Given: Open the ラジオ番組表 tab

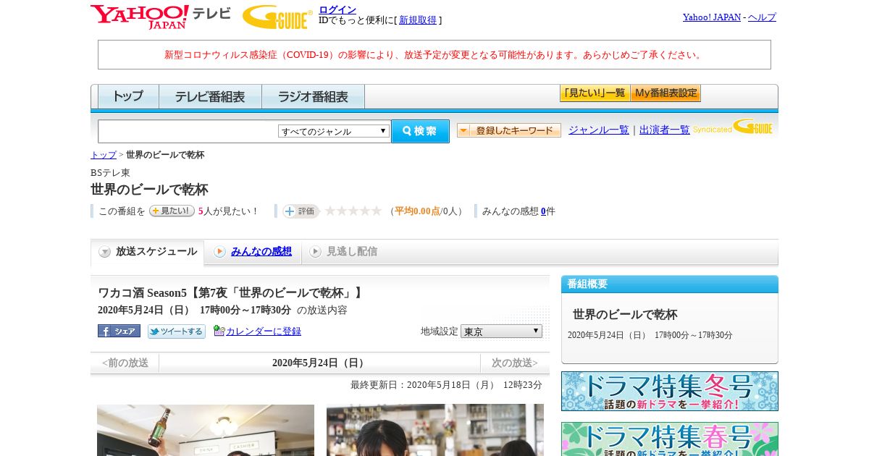Looking at the screenshot, I should [x=313, y=96].
